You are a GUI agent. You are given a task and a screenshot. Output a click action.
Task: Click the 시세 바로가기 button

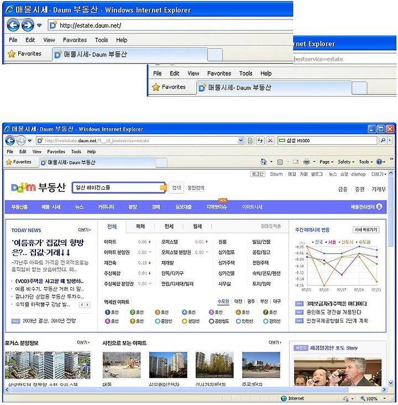(366, 230)
